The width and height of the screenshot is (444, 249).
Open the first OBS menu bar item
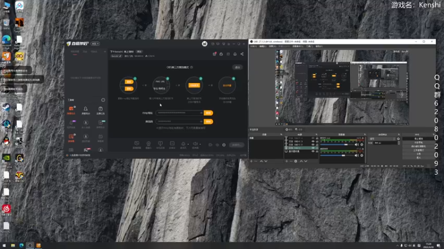[x=253, y=46]
